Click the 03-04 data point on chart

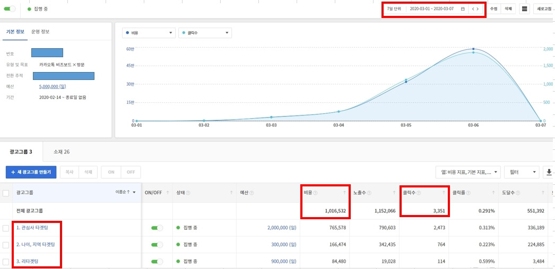pos(339,112)
